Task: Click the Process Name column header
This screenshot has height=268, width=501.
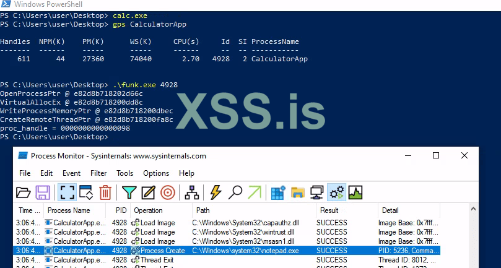Action: coord(74,210)
